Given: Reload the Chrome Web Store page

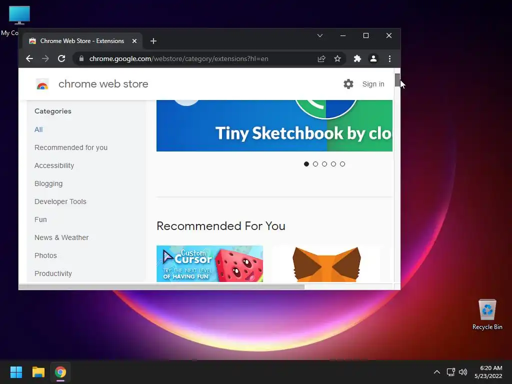Looking at the screenshot, I should click(x=61, y=59).
